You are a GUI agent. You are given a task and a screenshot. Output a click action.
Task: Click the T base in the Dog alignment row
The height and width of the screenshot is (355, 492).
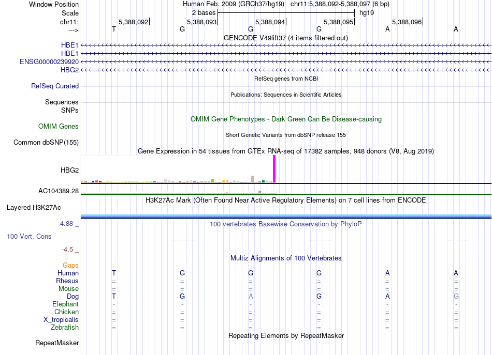click(114, 296)
